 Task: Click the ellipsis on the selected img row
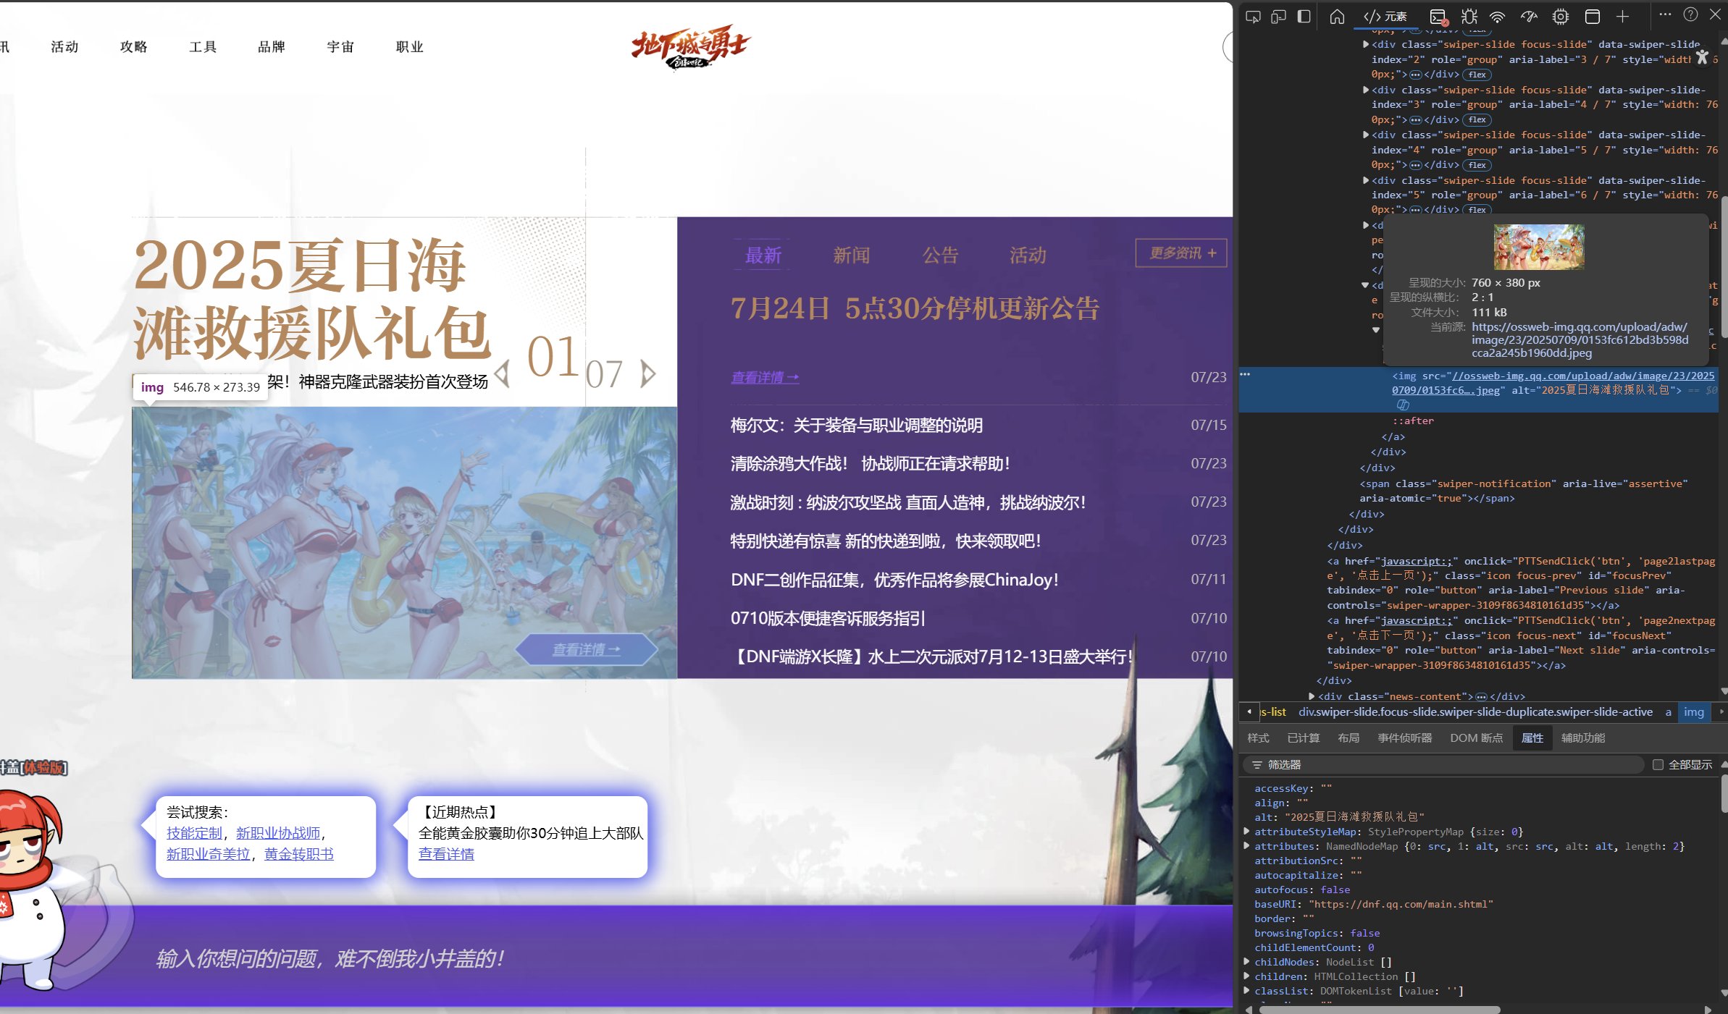pos(1245,374)
